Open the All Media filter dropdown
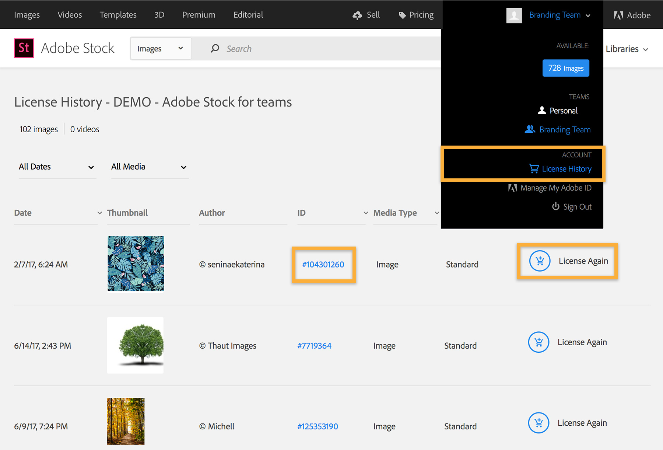The width and height of the screenshot is (663, 450). pos(149,167)
